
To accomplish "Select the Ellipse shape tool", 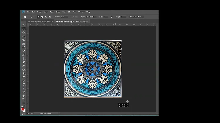I will pos(24,92).
